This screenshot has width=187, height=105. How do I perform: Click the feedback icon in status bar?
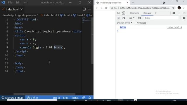(84, 98)
